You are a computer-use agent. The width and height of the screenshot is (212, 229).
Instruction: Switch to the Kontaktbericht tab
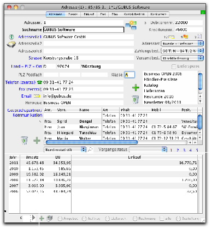tap(134, 14)
